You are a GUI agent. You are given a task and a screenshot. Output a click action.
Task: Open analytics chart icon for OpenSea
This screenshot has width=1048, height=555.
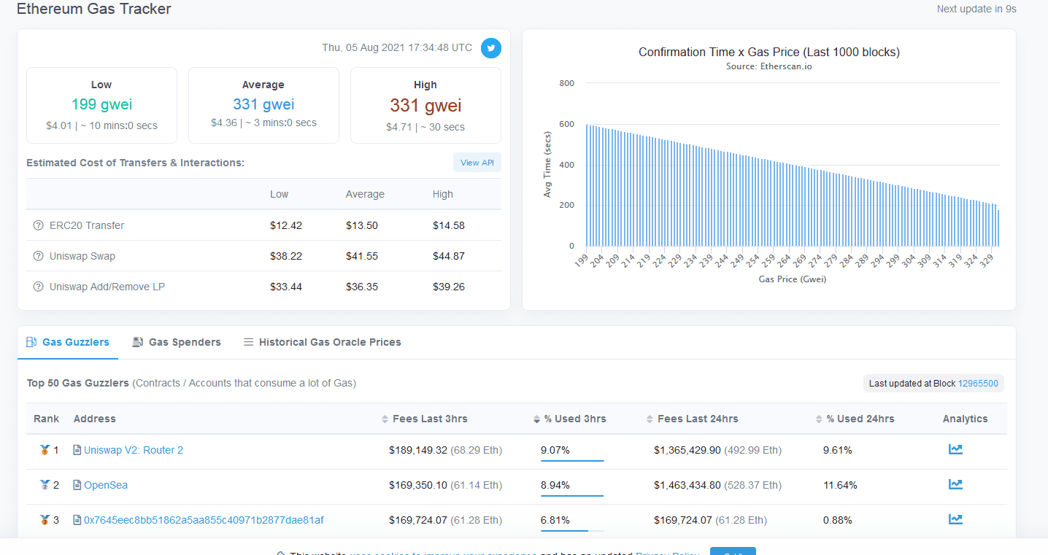[x=955, y=484]
